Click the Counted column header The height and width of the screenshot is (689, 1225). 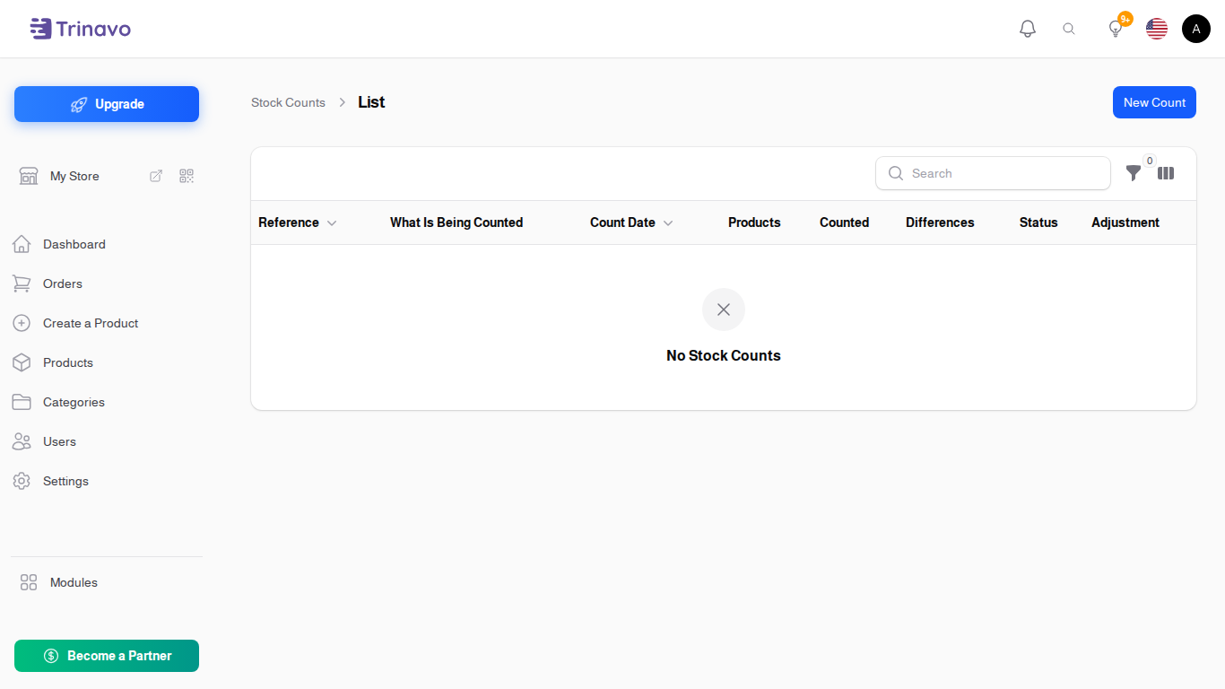coord(844,222)
